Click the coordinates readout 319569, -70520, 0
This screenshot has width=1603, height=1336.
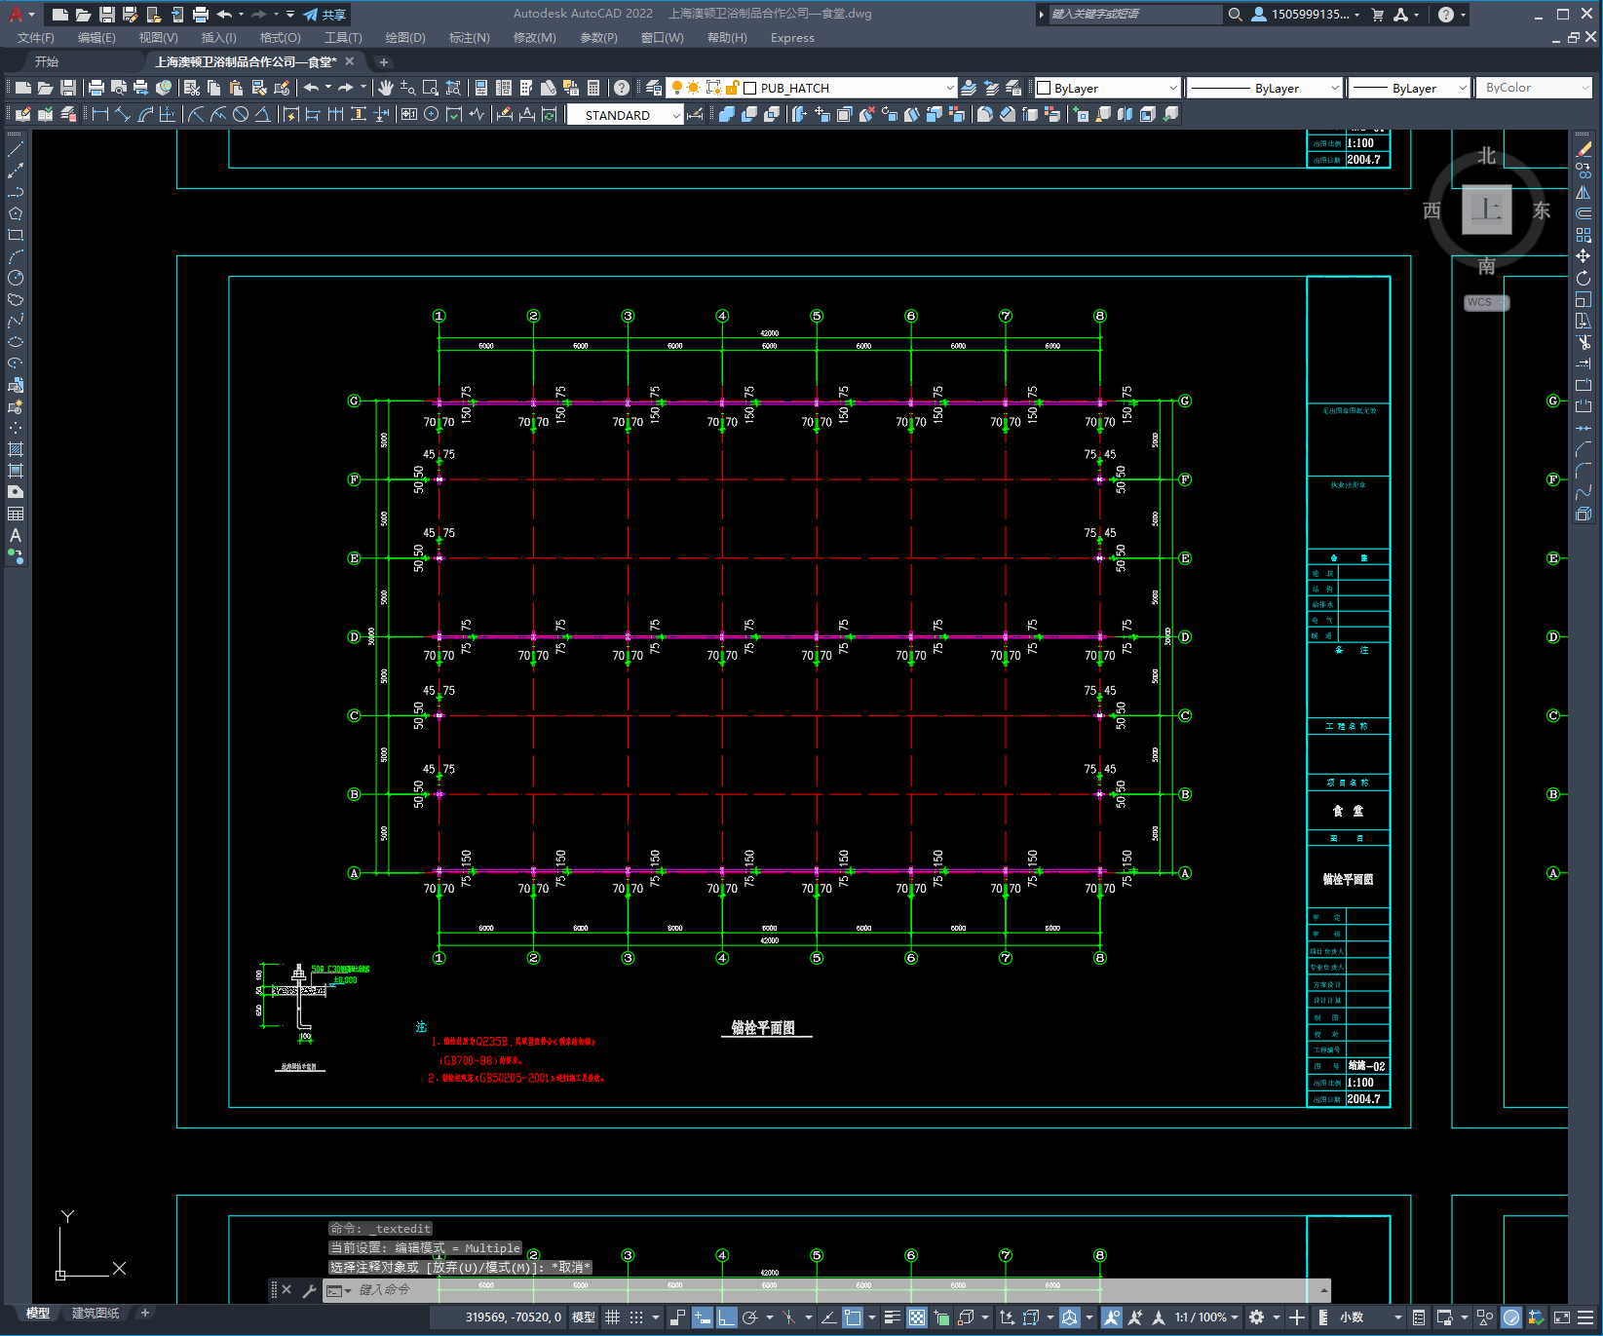[x=514, y=1317]
